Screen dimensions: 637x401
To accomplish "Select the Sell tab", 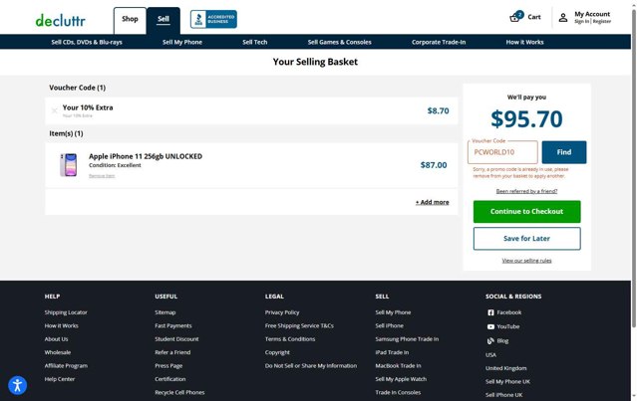I will point(163,19).
